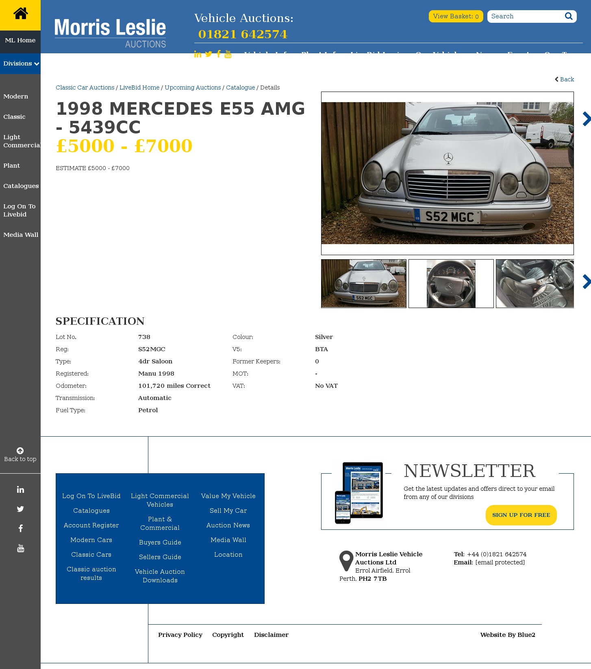The width and height of the screenshot is (591, 669).
Task: Show next main car image
Action: (586, 119)
